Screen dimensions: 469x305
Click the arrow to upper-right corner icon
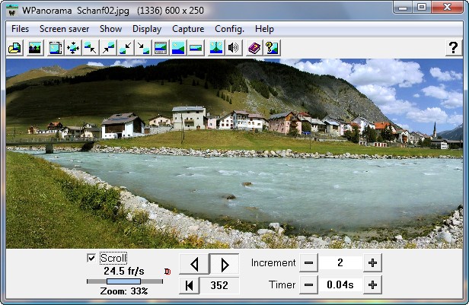click(x=108, y=48)
